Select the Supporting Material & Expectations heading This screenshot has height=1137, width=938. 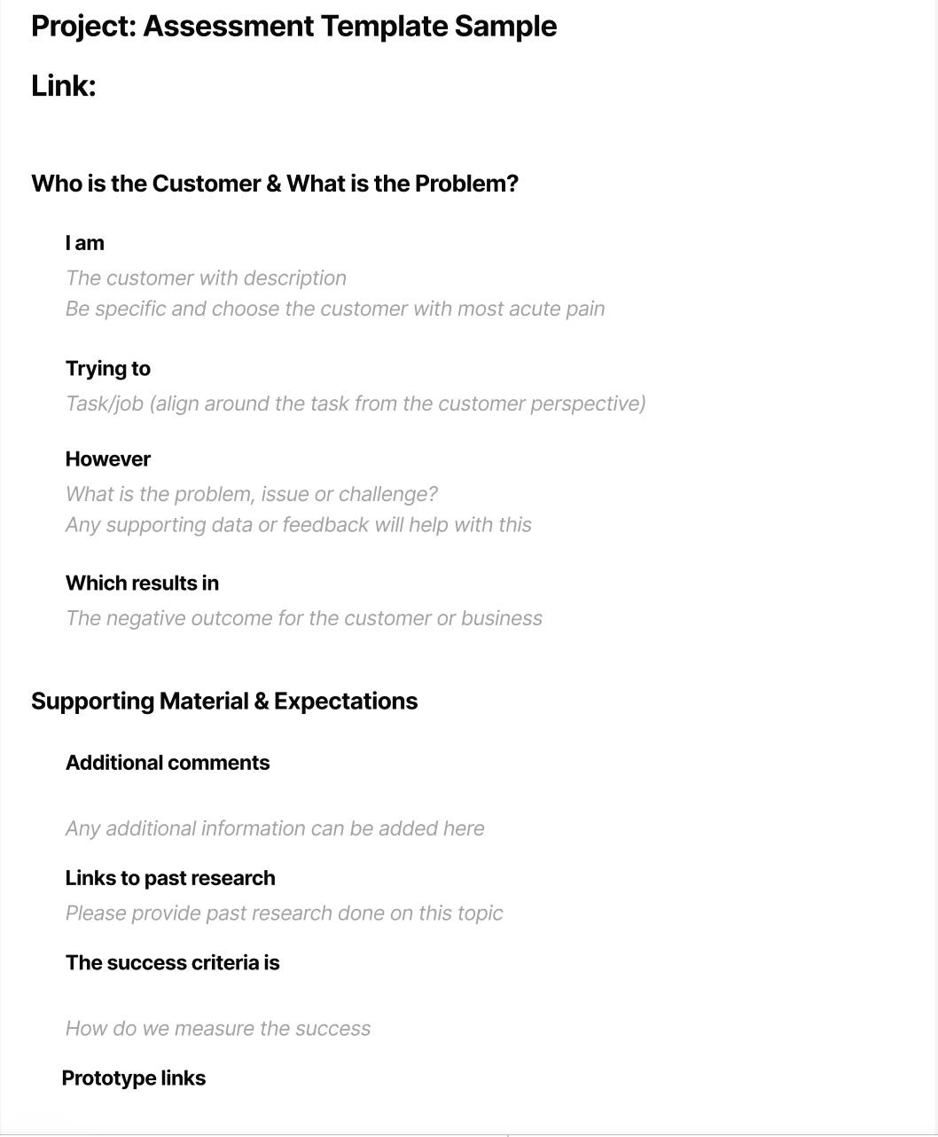pyautogui.click(x=224, y=702)
